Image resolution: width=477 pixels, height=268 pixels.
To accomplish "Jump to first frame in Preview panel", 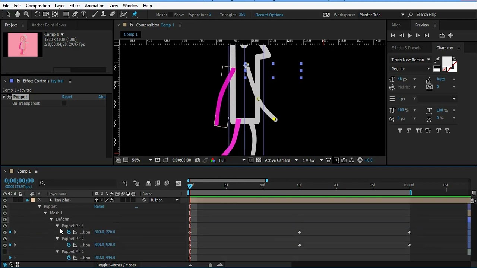I will [x=393, y=35].
